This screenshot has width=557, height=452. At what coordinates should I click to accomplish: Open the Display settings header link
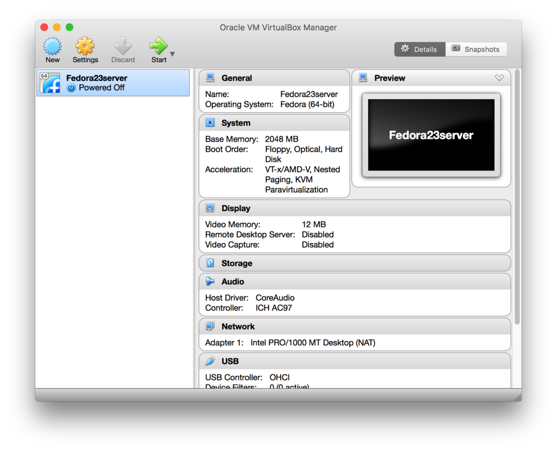click(x=236, y=209)
